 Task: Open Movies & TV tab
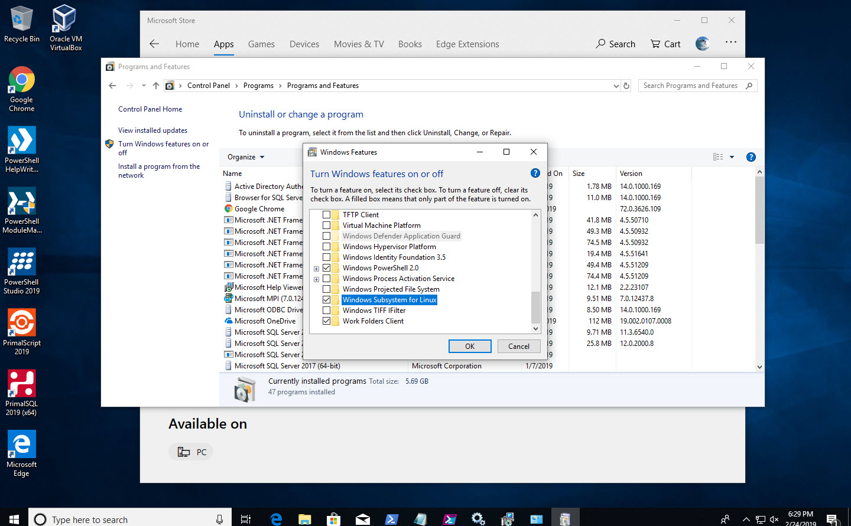tap(359, 44)
